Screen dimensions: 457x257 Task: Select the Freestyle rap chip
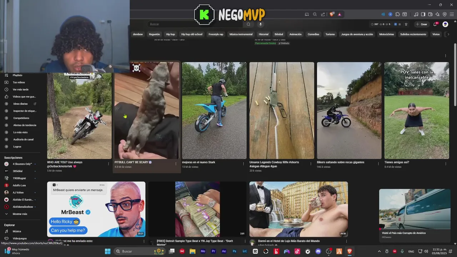216,34
